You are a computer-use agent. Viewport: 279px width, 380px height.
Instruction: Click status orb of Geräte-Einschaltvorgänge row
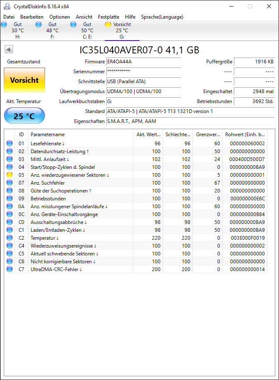(x=10, y=214)
